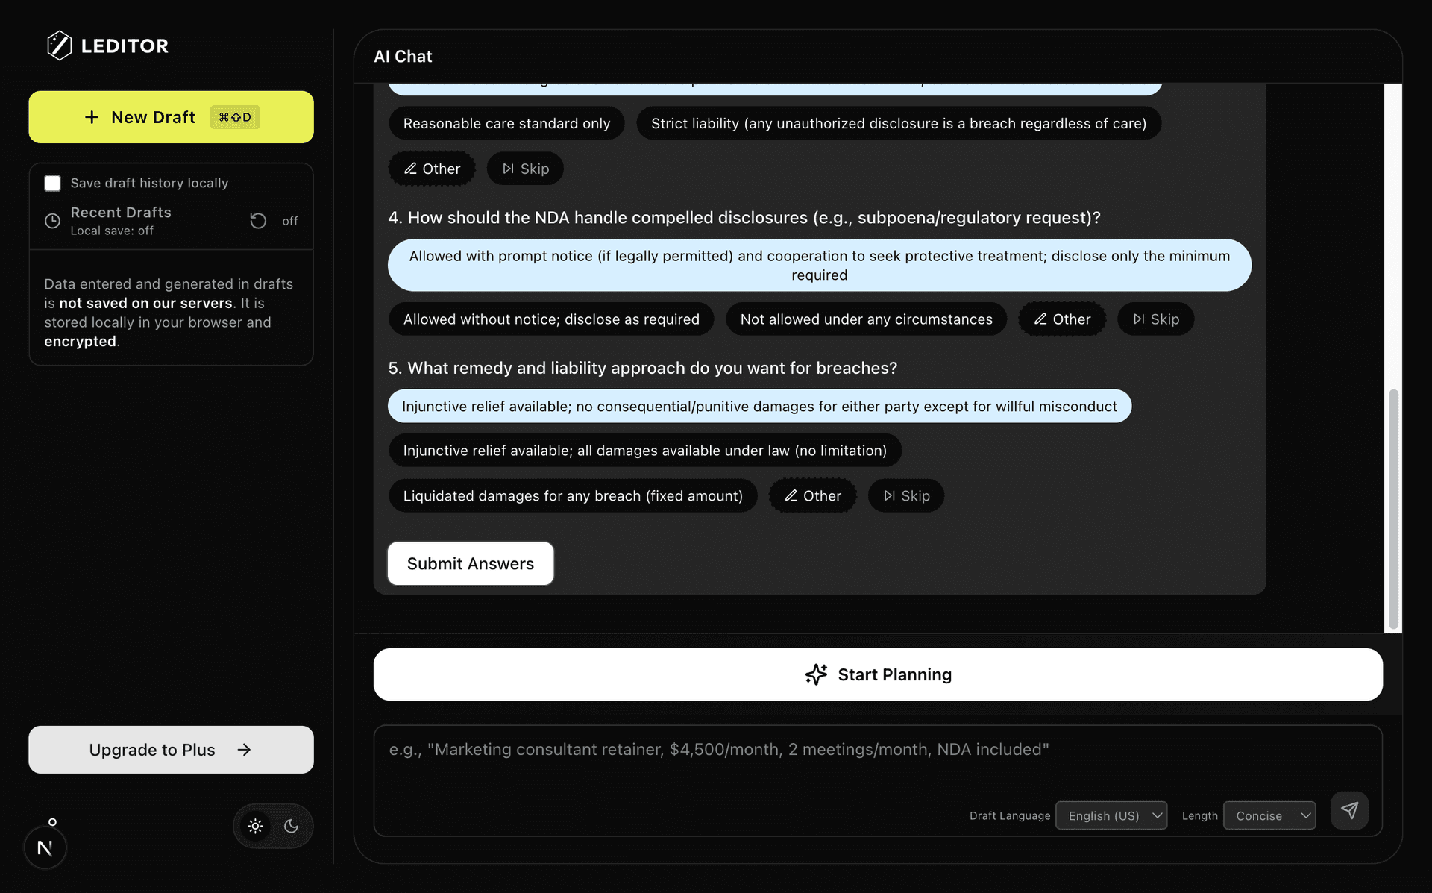Select 'Not allowed under any circumstances' option

[866, 319]
